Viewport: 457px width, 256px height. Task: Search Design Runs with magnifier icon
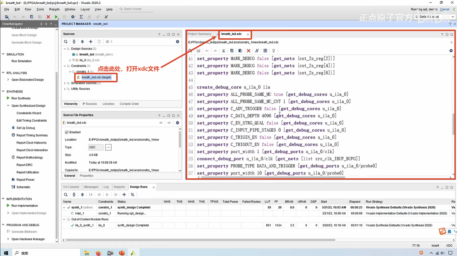(66, 195)
